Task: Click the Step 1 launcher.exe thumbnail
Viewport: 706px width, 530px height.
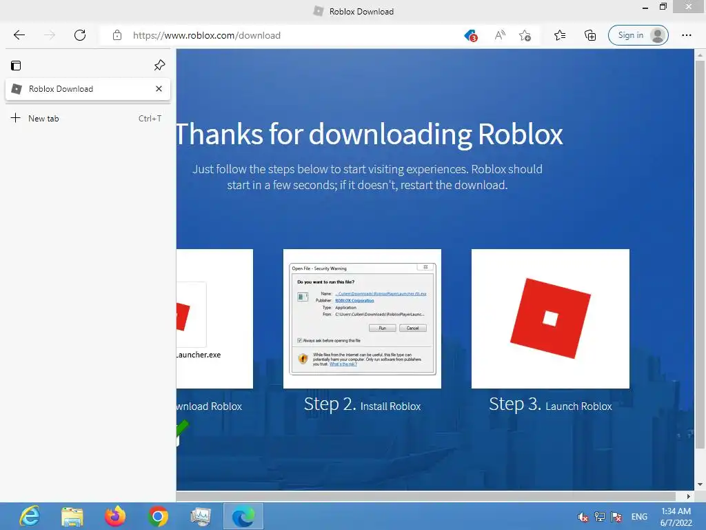Action: pos(215,319)
